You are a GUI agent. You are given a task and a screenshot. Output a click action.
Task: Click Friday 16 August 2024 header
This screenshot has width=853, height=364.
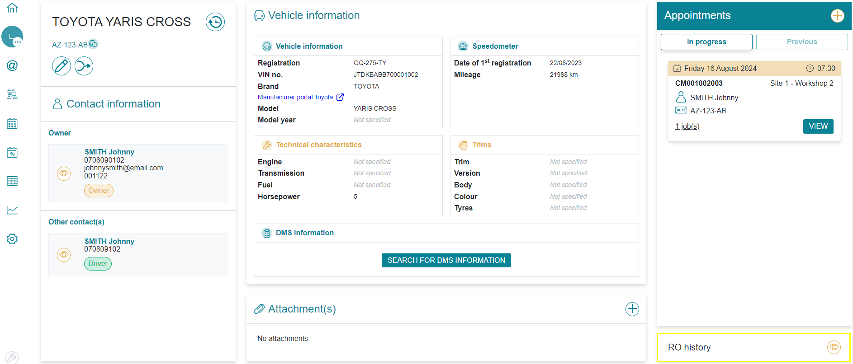[720, 68]
